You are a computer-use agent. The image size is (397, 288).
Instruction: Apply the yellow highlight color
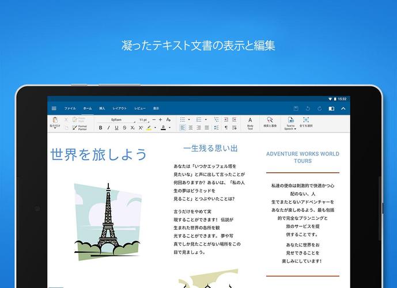click(149, 128)
